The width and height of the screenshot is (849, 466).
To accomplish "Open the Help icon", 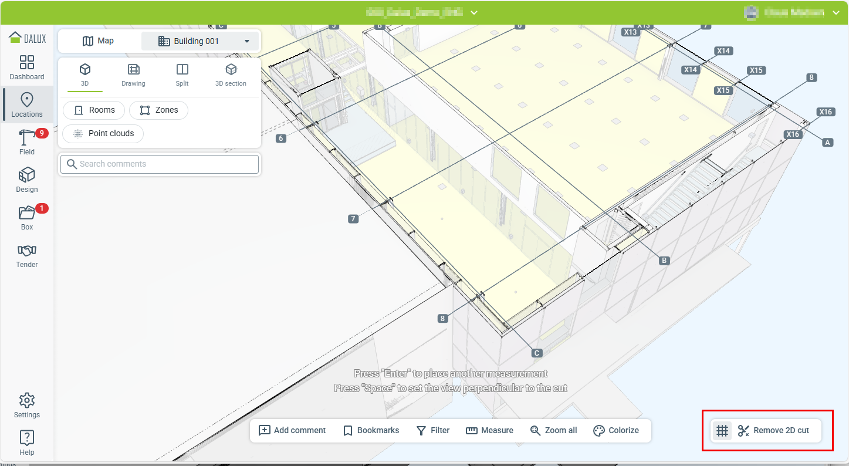I will pos(27,443).
